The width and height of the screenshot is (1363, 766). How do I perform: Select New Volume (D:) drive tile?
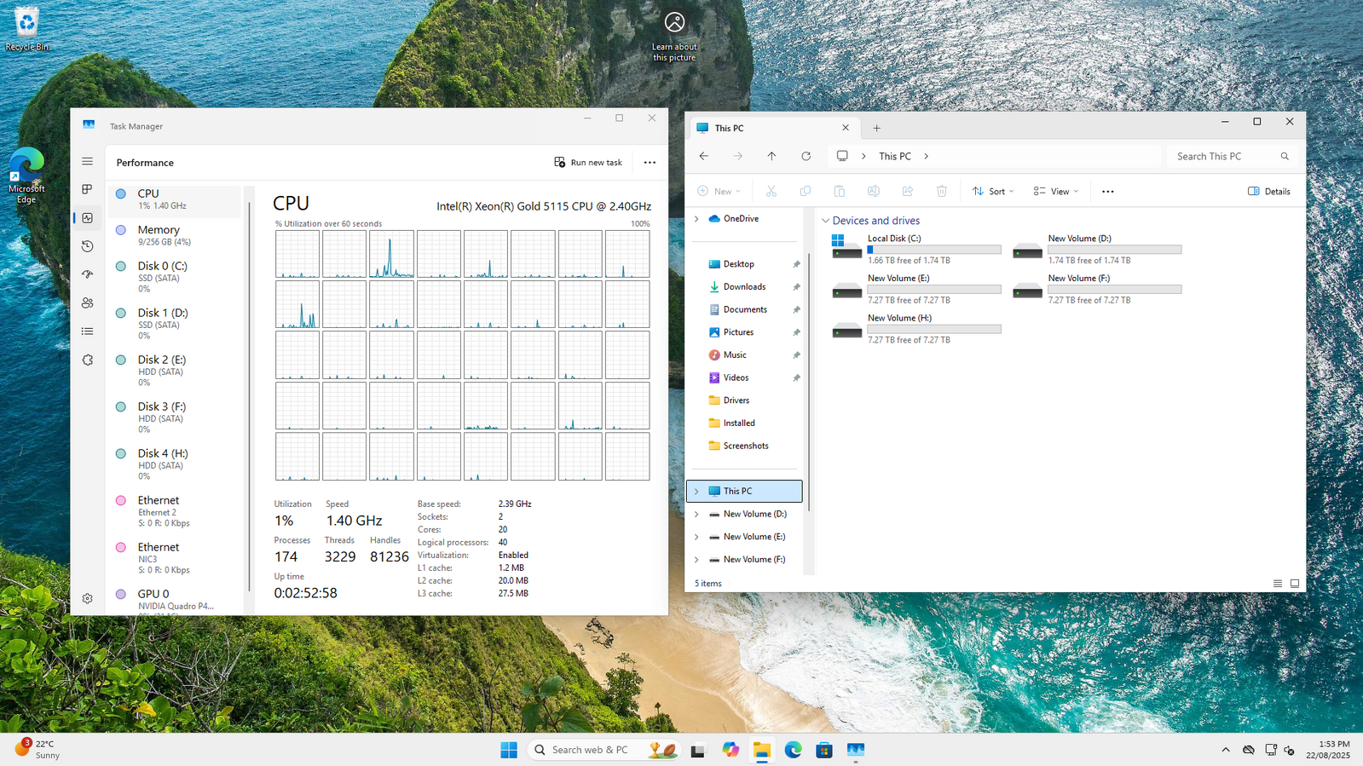pyautogui.click(x=1097, y=249)
